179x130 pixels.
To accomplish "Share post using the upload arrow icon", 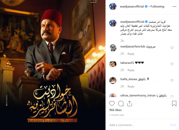I will [129, 103].
